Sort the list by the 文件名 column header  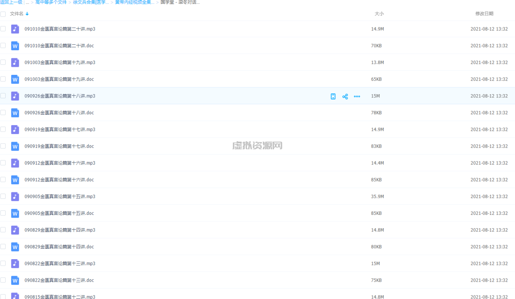(x=17, y=14)
